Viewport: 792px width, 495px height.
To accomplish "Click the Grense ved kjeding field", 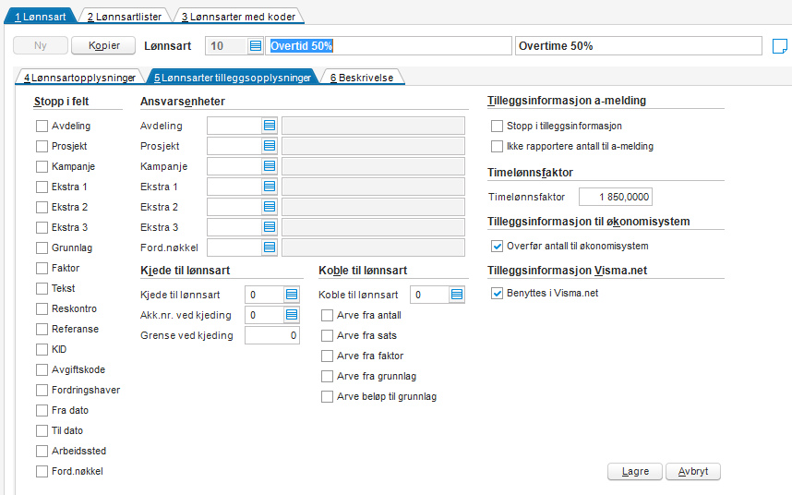I will (272, 335).
